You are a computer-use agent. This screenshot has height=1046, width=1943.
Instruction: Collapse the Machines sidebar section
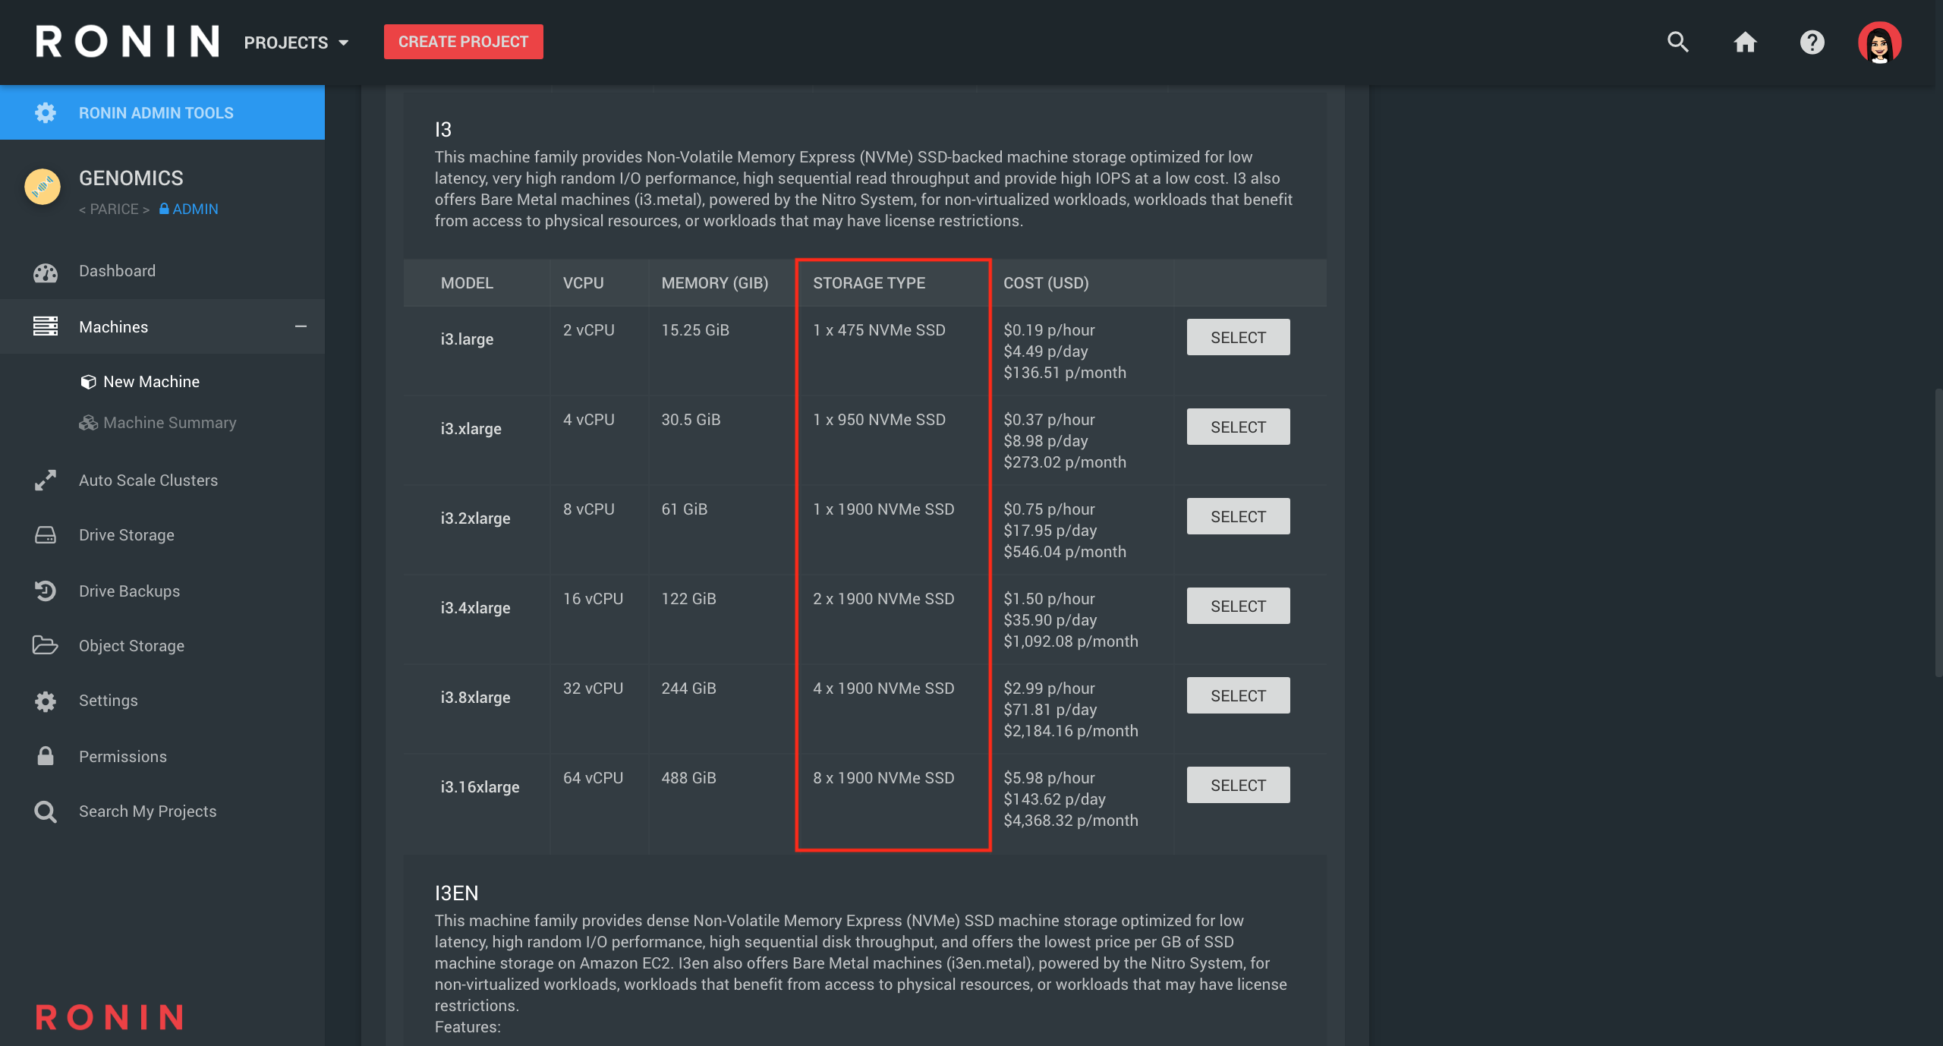[x=301, y=326]
